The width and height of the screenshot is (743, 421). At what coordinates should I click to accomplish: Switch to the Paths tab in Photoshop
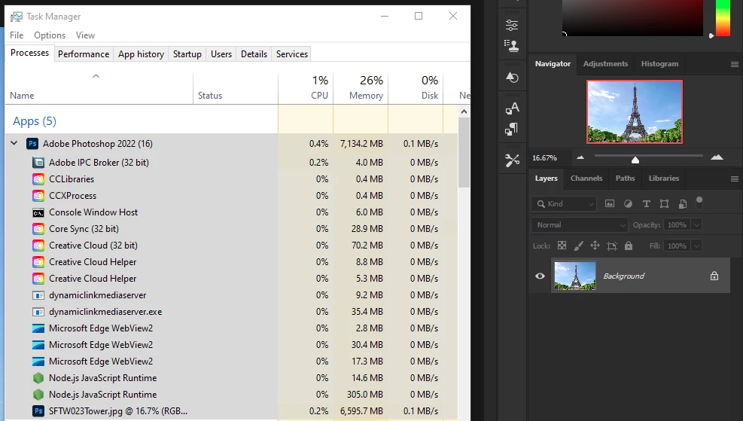click(625, 178)
